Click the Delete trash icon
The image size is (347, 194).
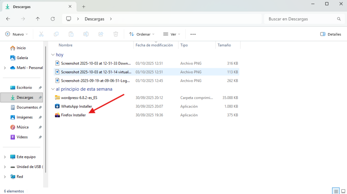[x=116, y=34]
